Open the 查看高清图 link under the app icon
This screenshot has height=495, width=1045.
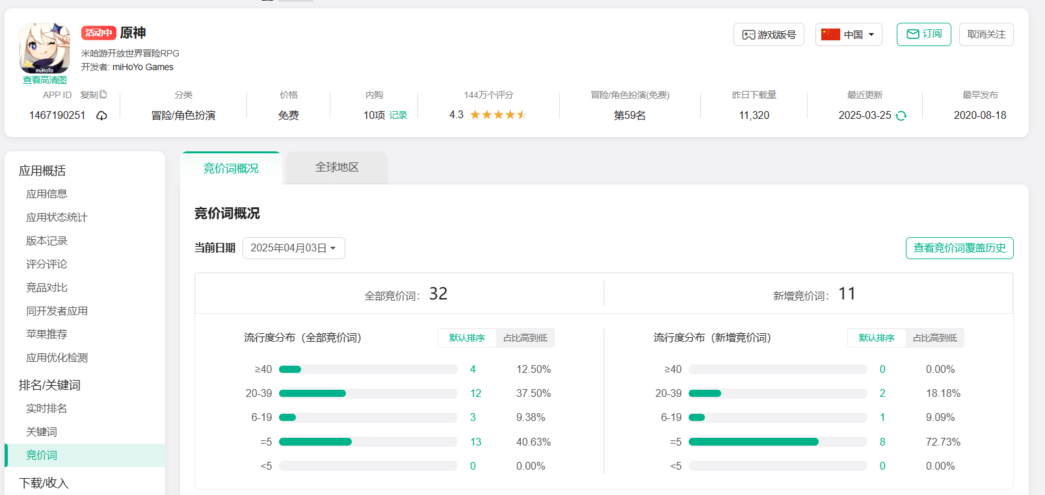(x=45, y=80)
